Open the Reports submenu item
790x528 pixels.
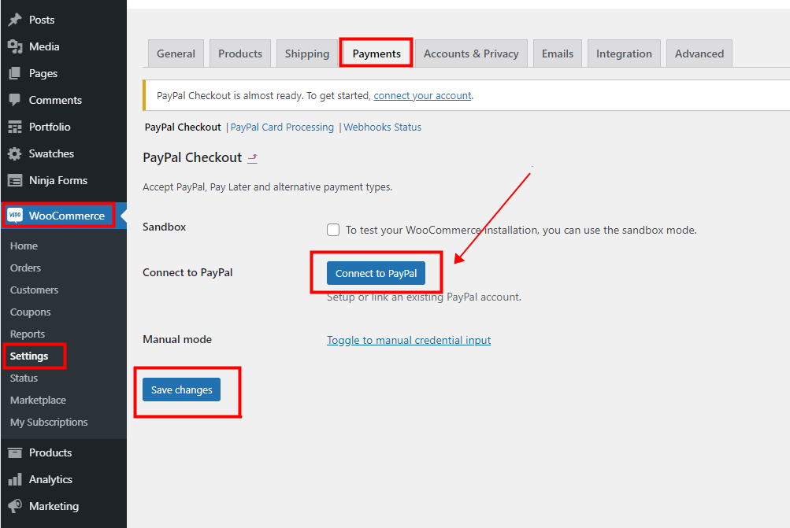tap(28, 334)
